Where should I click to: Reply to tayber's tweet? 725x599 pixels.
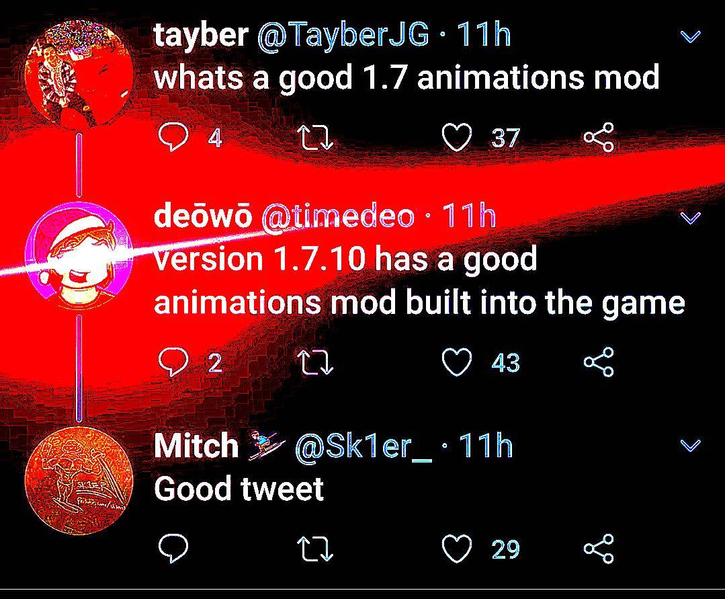click(173, 137)
